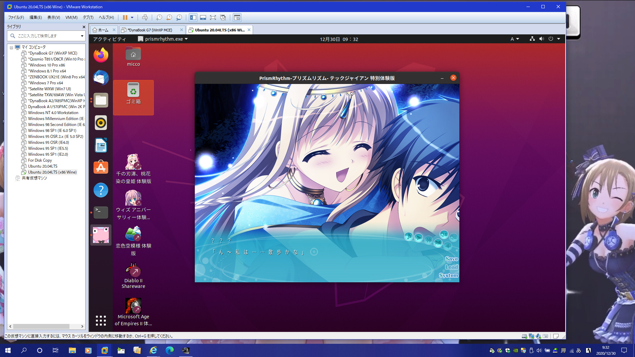Open the タブ(T) menu
The width and height of the screenshot is (635, 357).
coord(88,18)
